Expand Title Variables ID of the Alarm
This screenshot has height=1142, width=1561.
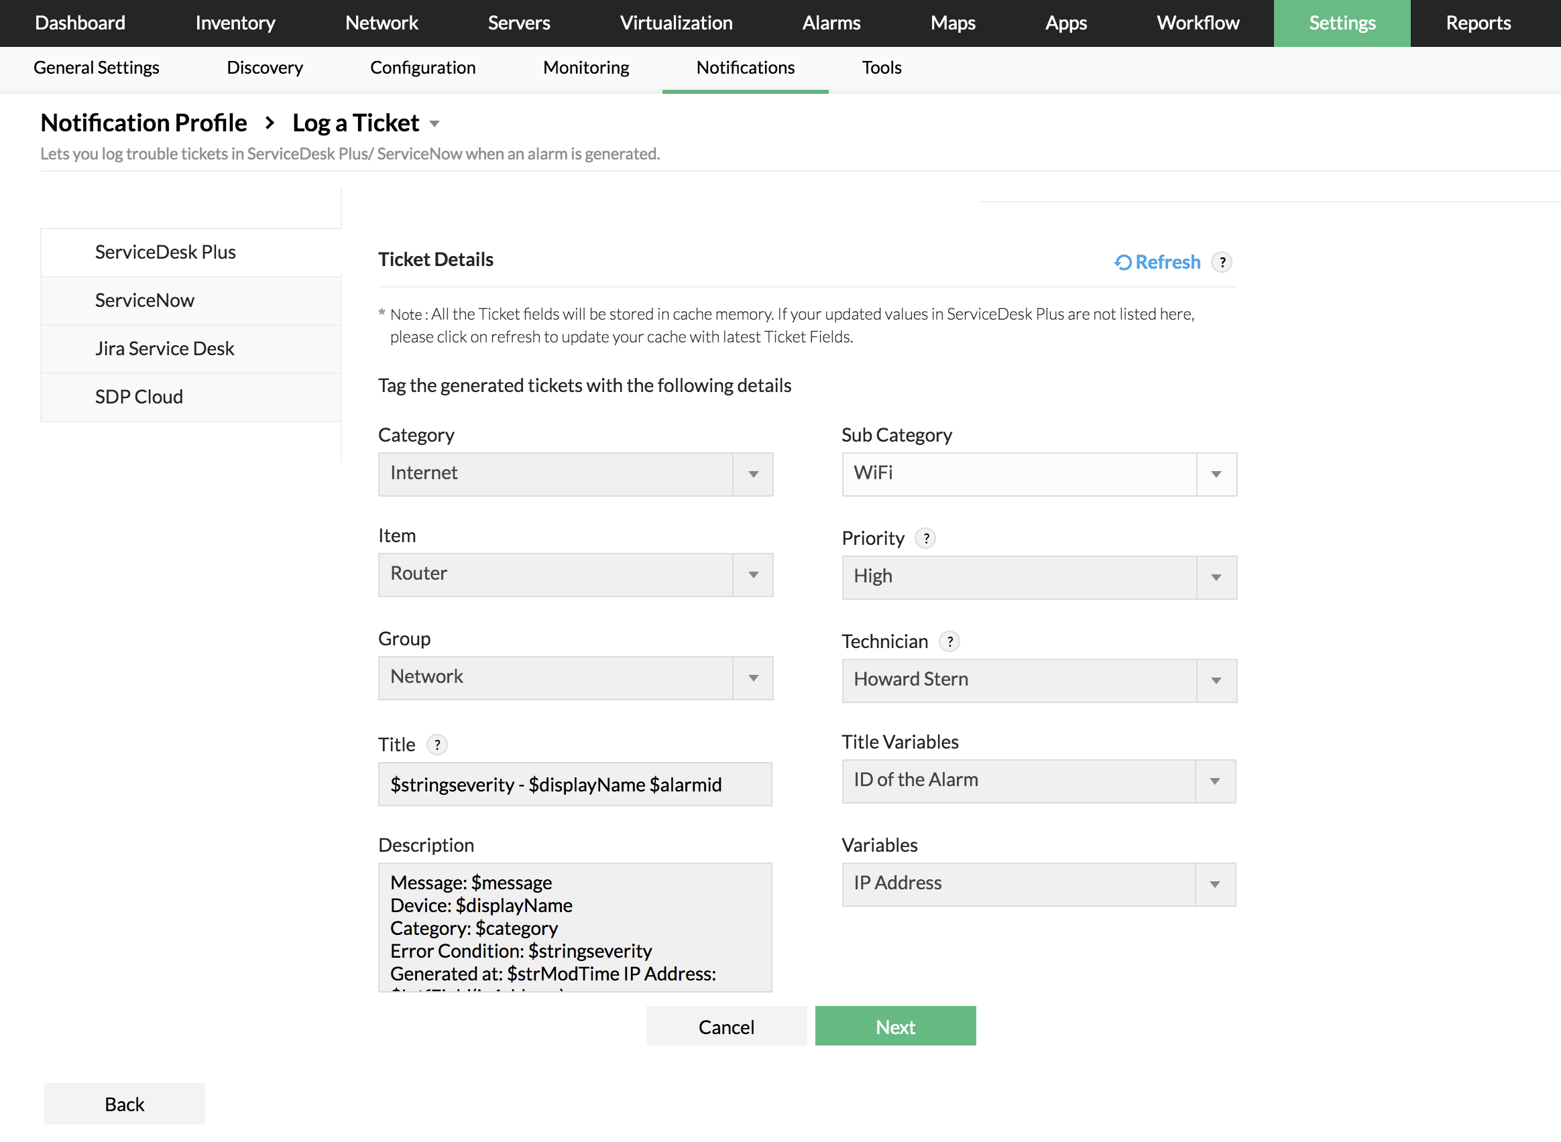[1214, 781]
